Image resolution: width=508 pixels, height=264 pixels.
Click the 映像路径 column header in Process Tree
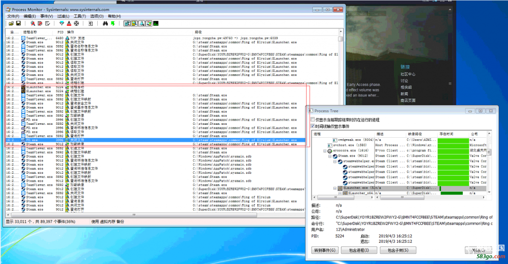pos(422,134)
